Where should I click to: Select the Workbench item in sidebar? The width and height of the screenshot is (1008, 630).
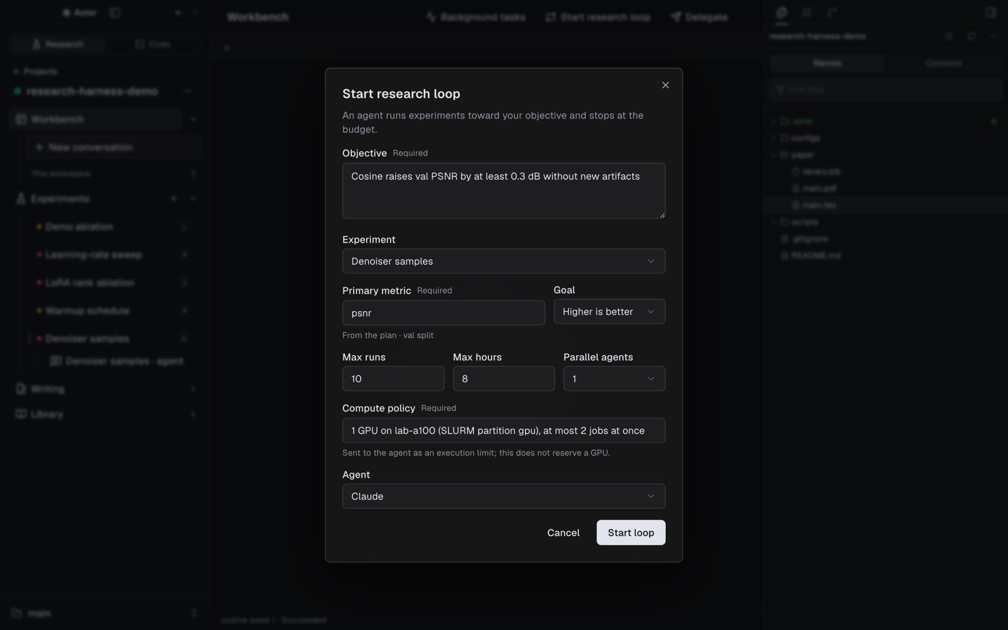pyautogui.click(x=96, y=119)
